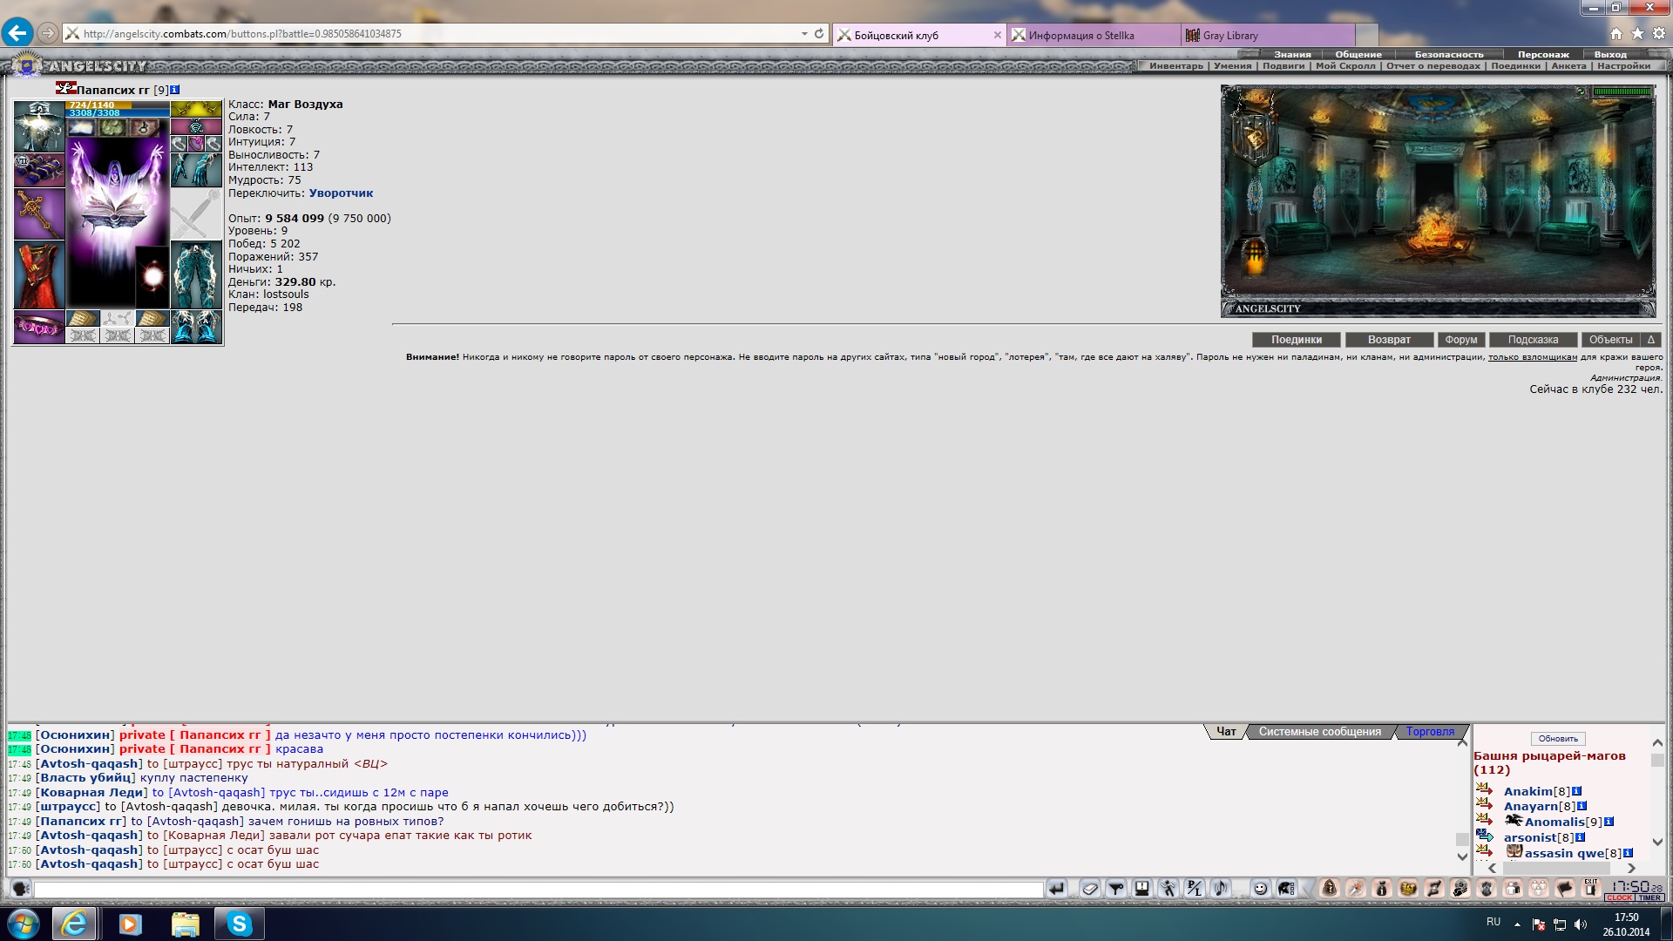Click the pink gem ring slot

coord(196,144)
